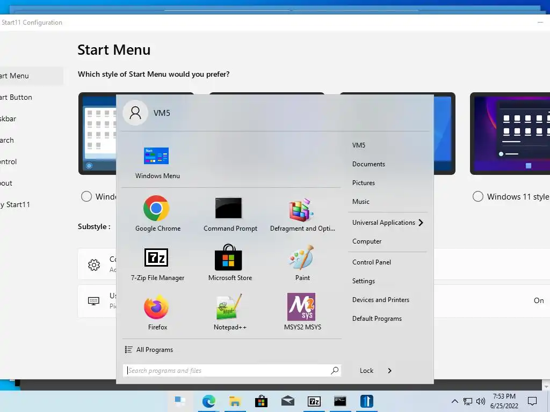This screenshot has width=550, height=412.
Task: Open the Windows Menu shortcut icon
Action: coord(156,156)
